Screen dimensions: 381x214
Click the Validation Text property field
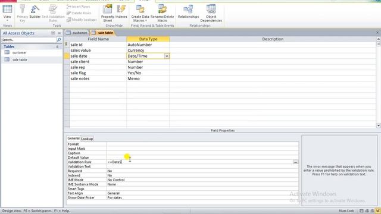click(x=202, y=166)
